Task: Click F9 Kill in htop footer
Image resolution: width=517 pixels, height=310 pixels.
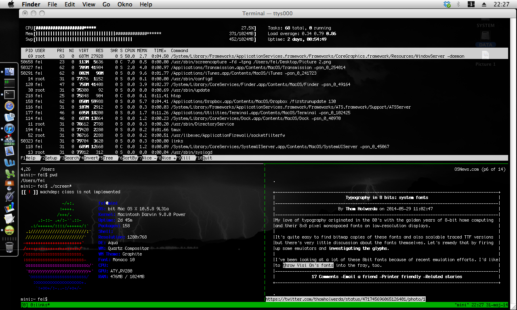Action: point(185,158)
